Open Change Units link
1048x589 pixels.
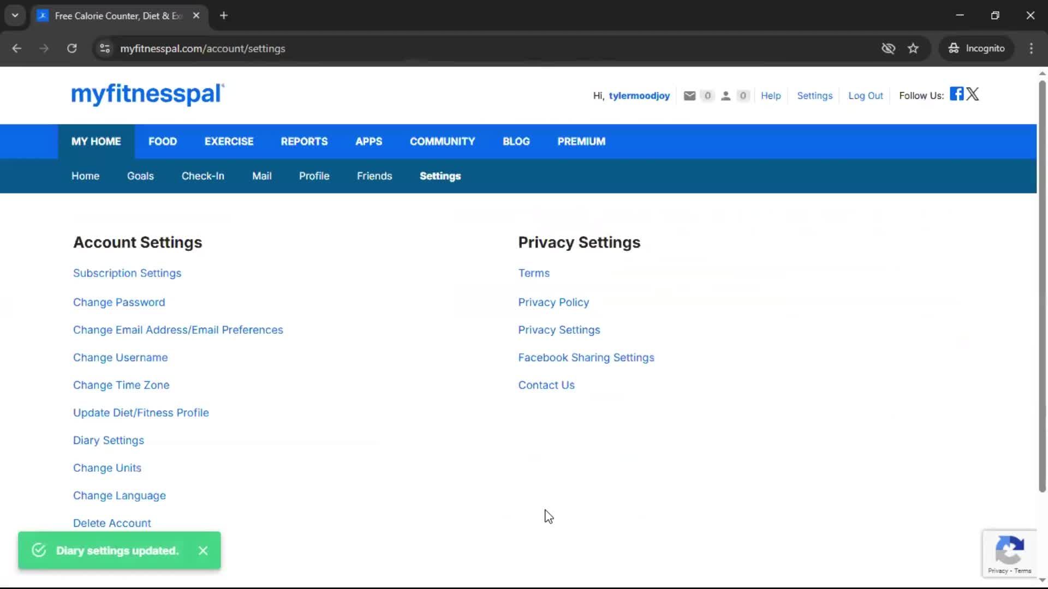(x=107, y=468)
